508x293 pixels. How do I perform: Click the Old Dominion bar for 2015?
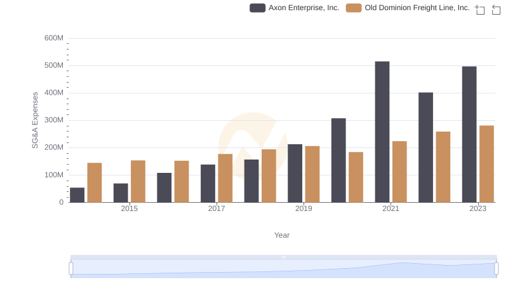[138, 181]
